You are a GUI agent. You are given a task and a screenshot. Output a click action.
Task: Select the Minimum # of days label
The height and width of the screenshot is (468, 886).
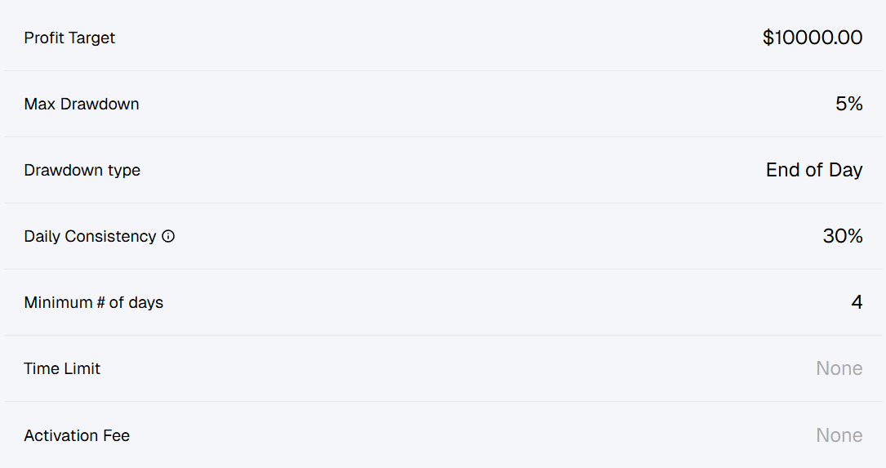point(93,302)
